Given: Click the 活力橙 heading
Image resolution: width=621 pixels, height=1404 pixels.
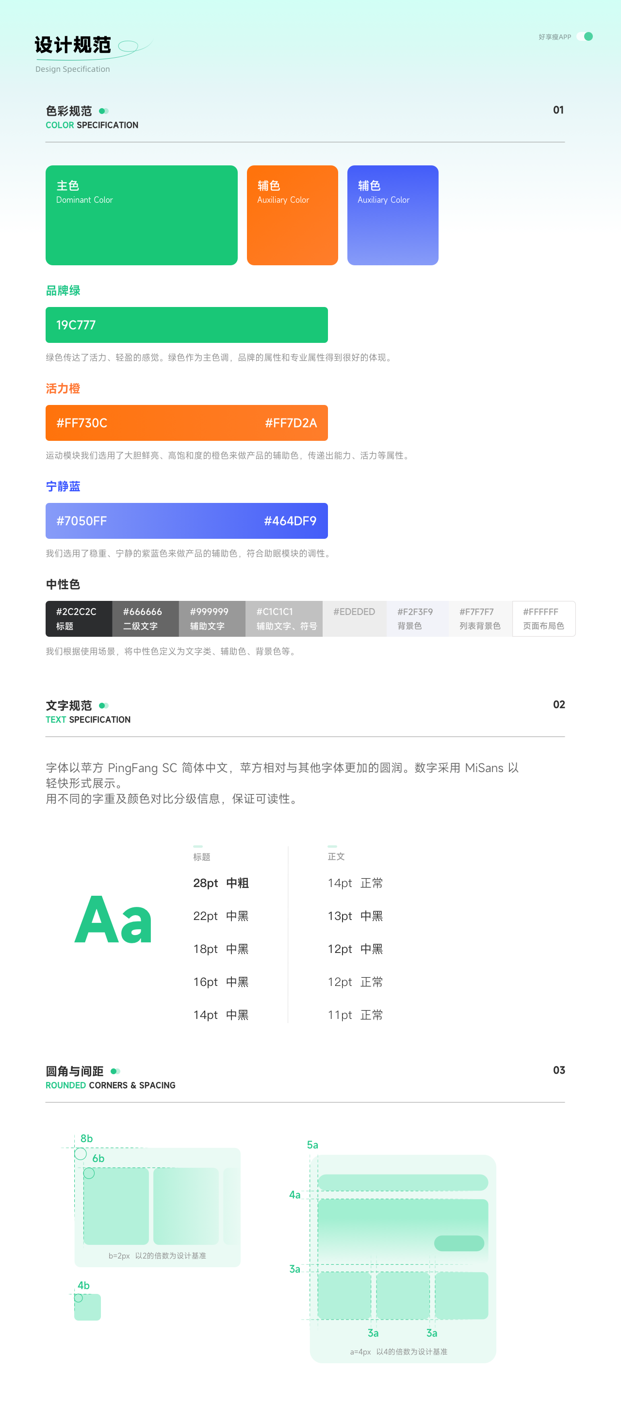Looking at the screenshot, I should [63, 388].
